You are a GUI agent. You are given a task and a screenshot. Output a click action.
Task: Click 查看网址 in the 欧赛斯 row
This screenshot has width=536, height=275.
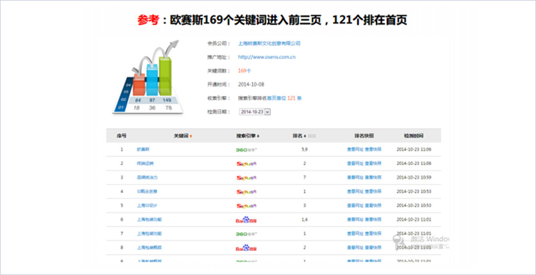355,149
